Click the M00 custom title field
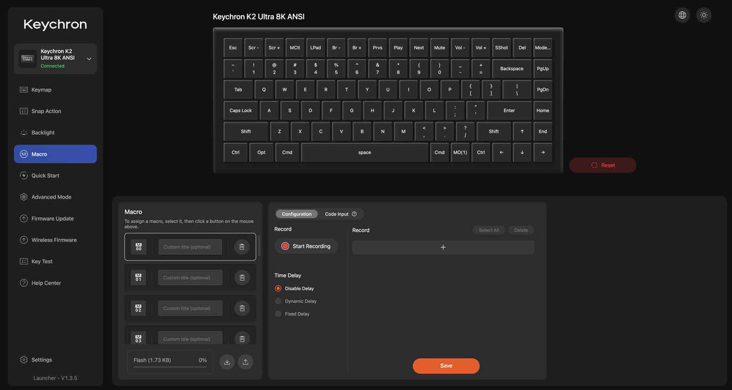732x390 pixels. [190, 247]
